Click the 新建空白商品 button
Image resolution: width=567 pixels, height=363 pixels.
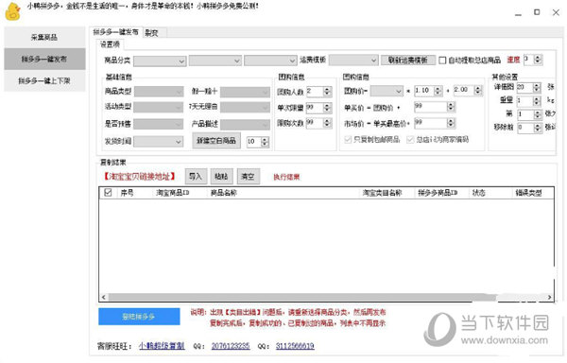tap(216, 141)
